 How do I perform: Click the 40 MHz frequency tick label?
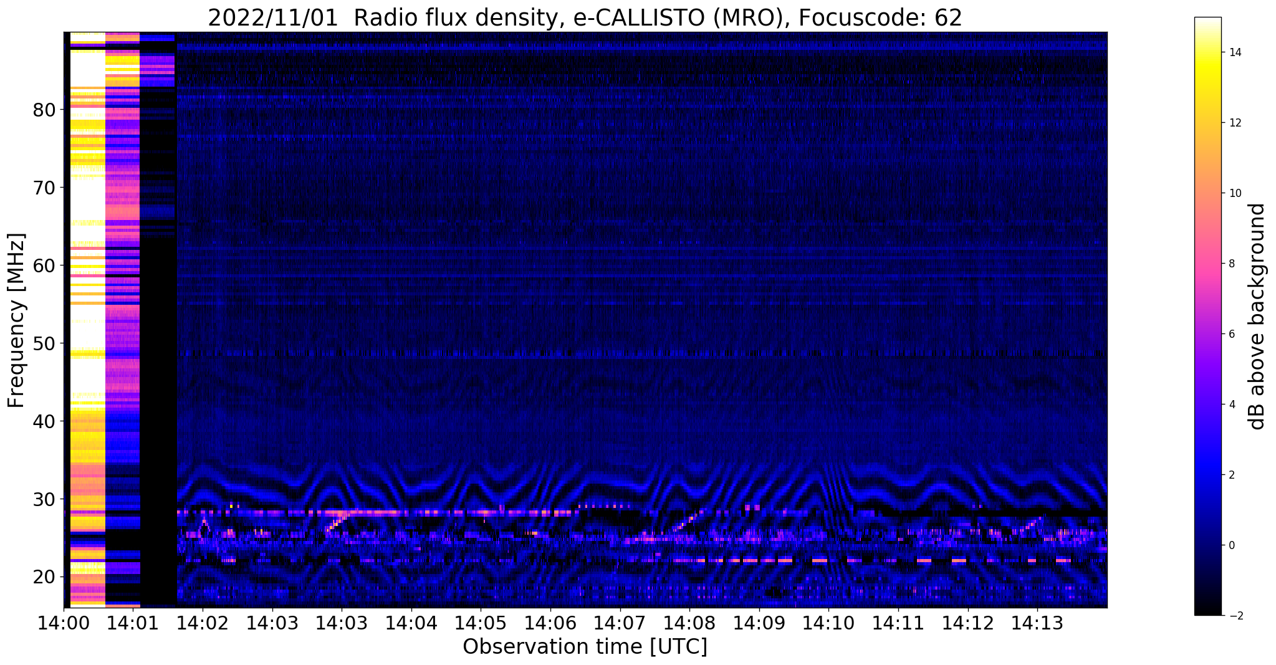[44, 421]
